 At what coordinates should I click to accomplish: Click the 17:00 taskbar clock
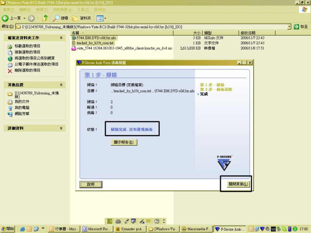304,229
